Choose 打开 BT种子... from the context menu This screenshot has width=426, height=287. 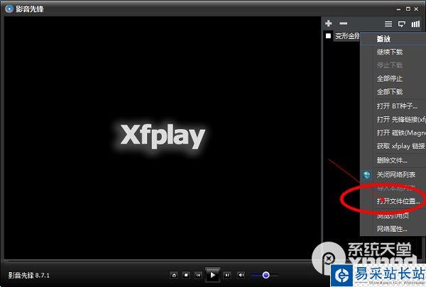(x=393, y=106)
